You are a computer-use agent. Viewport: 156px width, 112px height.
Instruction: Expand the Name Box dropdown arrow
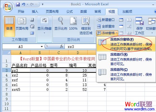click(x=42, y=46)
